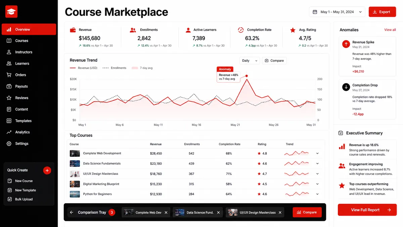Expand the Complete Web Development row
Viewport: 403px width, 227px height.
click(317, 153)
